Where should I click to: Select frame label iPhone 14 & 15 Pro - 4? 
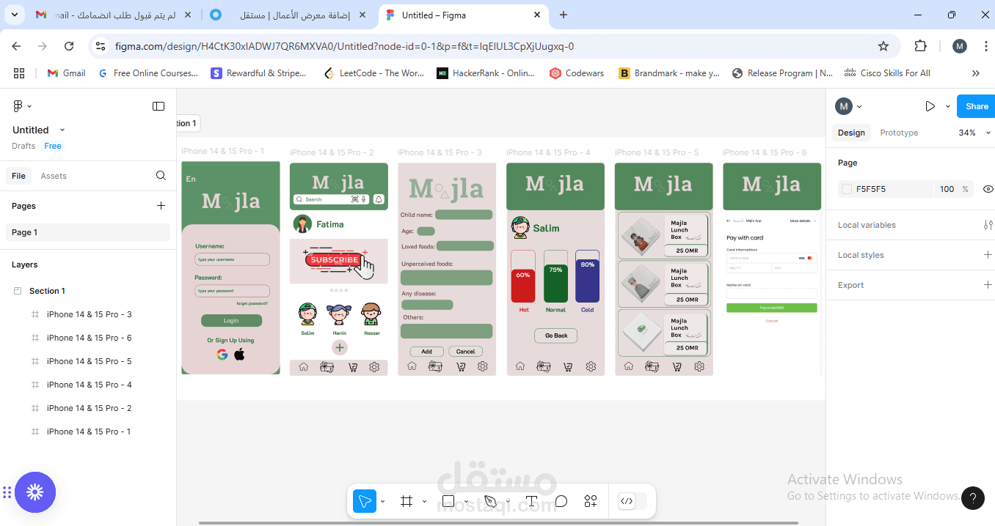[x=548, y=152]
